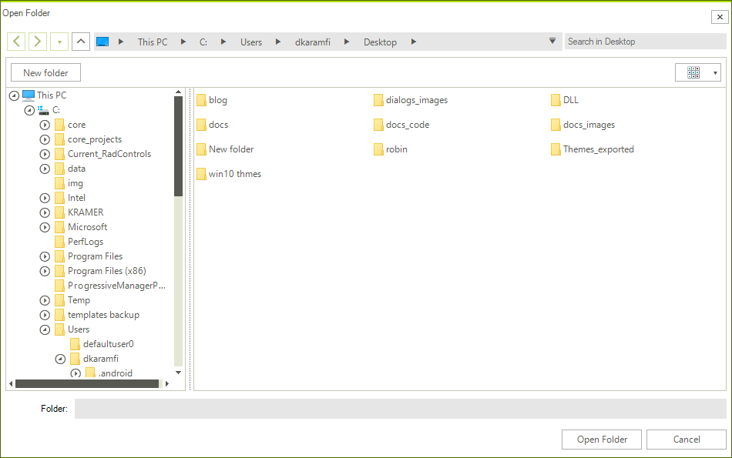Select Desktop in the breadcrumb path

point(380,42)
